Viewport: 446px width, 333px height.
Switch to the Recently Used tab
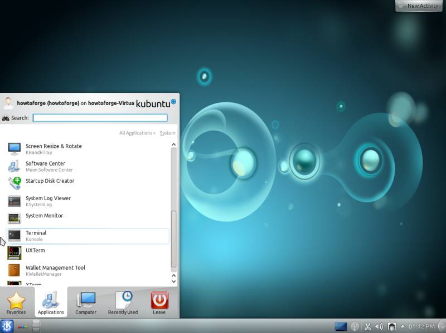(x=123, y=302)
